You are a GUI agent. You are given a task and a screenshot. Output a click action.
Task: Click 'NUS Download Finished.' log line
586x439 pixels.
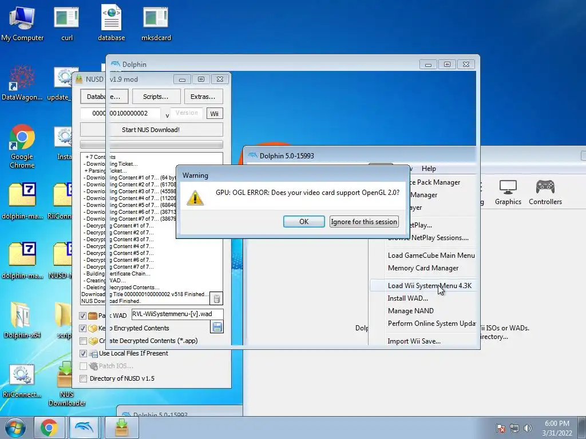tap(111, 301)
